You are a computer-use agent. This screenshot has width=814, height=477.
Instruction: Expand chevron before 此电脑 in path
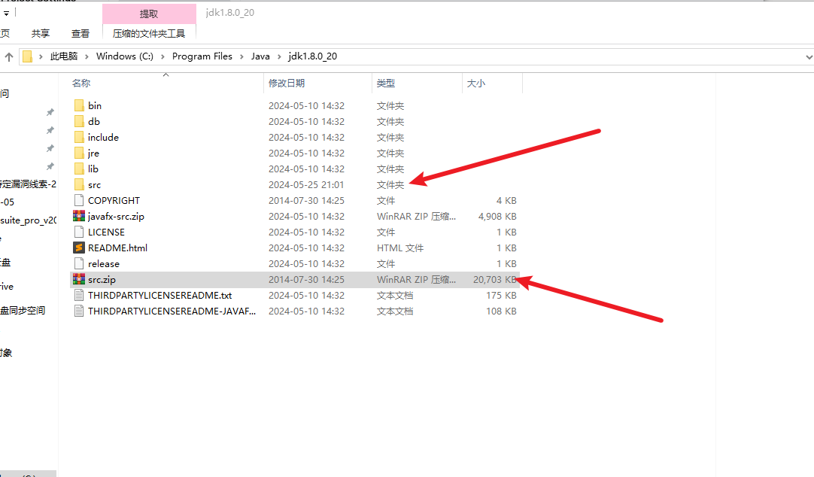coord(41,56)
